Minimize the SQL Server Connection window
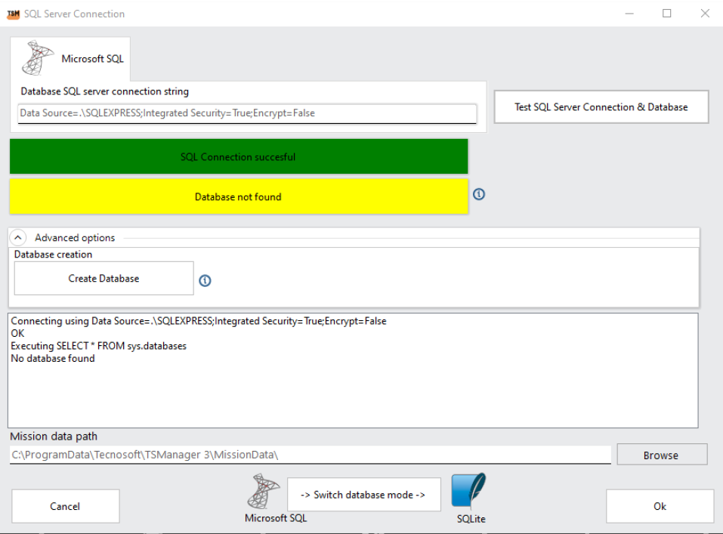The image size is (723, 534). point(630,14)
